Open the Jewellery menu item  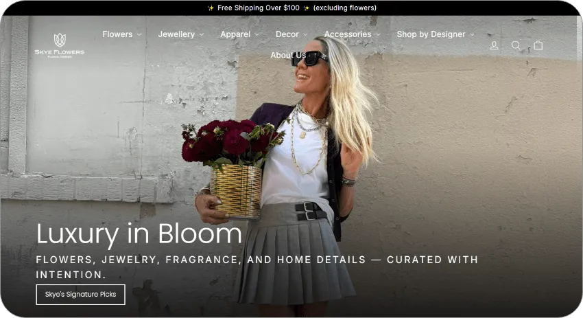click(176, 34)
